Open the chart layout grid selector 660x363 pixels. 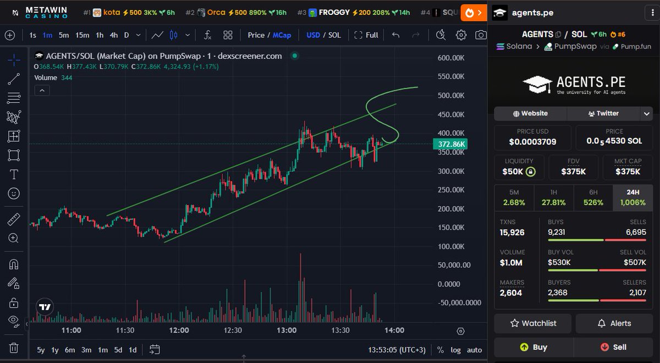pyautogui.click(x=228, y=35)
